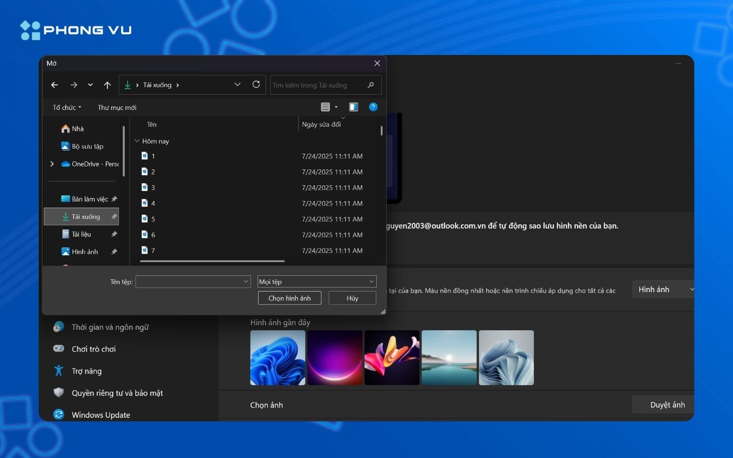This screenshot has width=733, height=458.
Task: Collapse the Hôm nay group
Action: point(137,141)
